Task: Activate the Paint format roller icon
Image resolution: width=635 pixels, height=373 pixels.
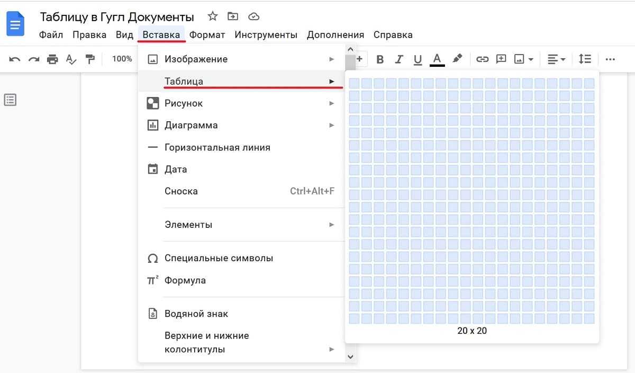Action: pyautogui.click(x=90, y=59)
